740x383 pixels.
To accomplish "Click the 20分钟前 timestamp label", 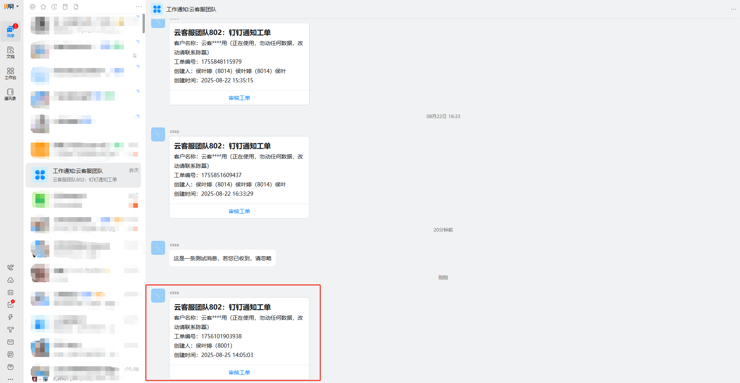I will (443, 230).
